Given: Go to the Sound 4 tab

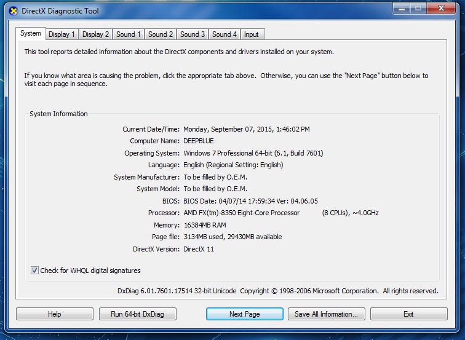Looking at the screenshot, I should 225,34.
